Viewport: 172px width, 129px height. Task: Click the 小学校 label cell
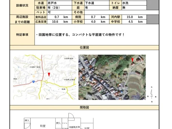click(x=78, y=21)
